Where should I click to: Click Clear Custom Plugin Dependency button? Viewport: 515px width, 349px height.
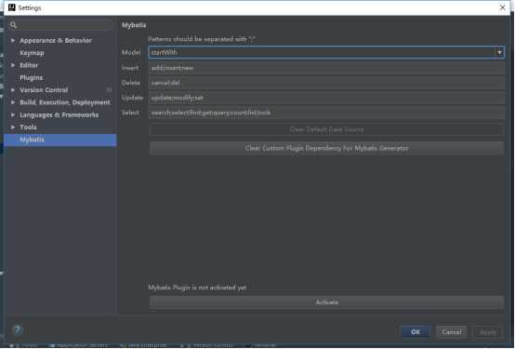point(327,148)
